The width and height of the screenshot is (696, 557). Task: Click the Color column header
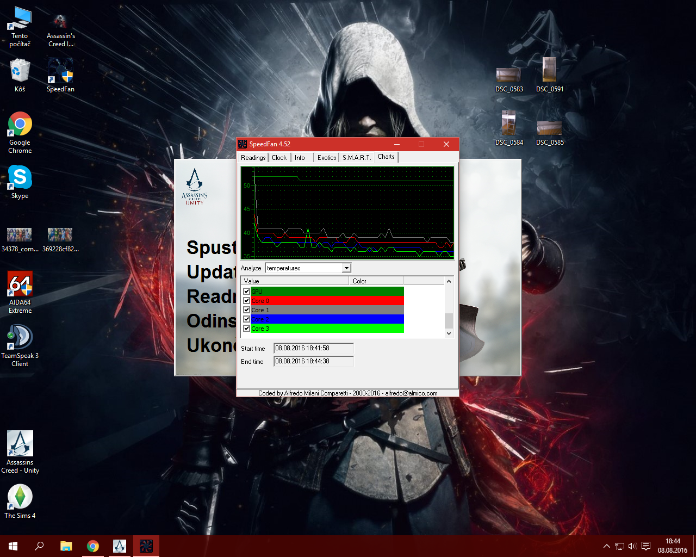pyautogui.click(x=376, y=281)
